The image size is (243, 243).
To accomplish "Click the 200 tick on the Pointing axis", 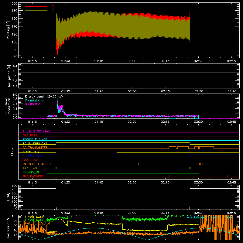I will pos(14,4).
